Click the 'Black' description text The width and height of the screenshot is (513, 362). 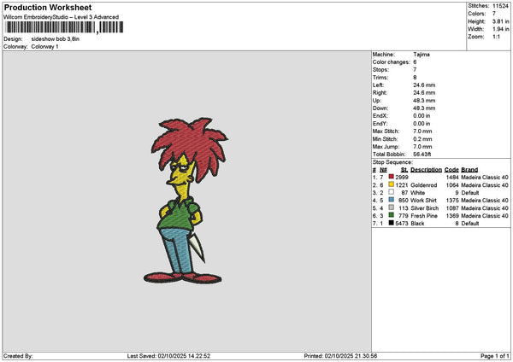(x=417, y=224)
